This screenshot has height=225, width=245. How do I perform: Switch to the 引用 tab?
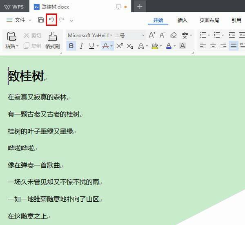click(236, 20)
